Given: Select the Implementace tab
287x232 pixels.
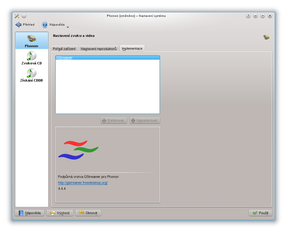Looking at the screenshot, I should [132, 48].
